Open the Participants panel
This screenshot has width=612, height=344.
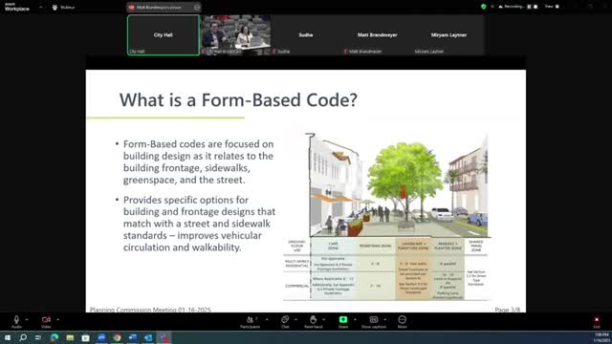[x=251, y=322]
